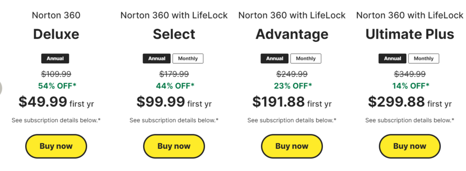Screen dimensions: 466x171
Task: Select Annual billing for Ultimate Plus
Action: point(392,59)
